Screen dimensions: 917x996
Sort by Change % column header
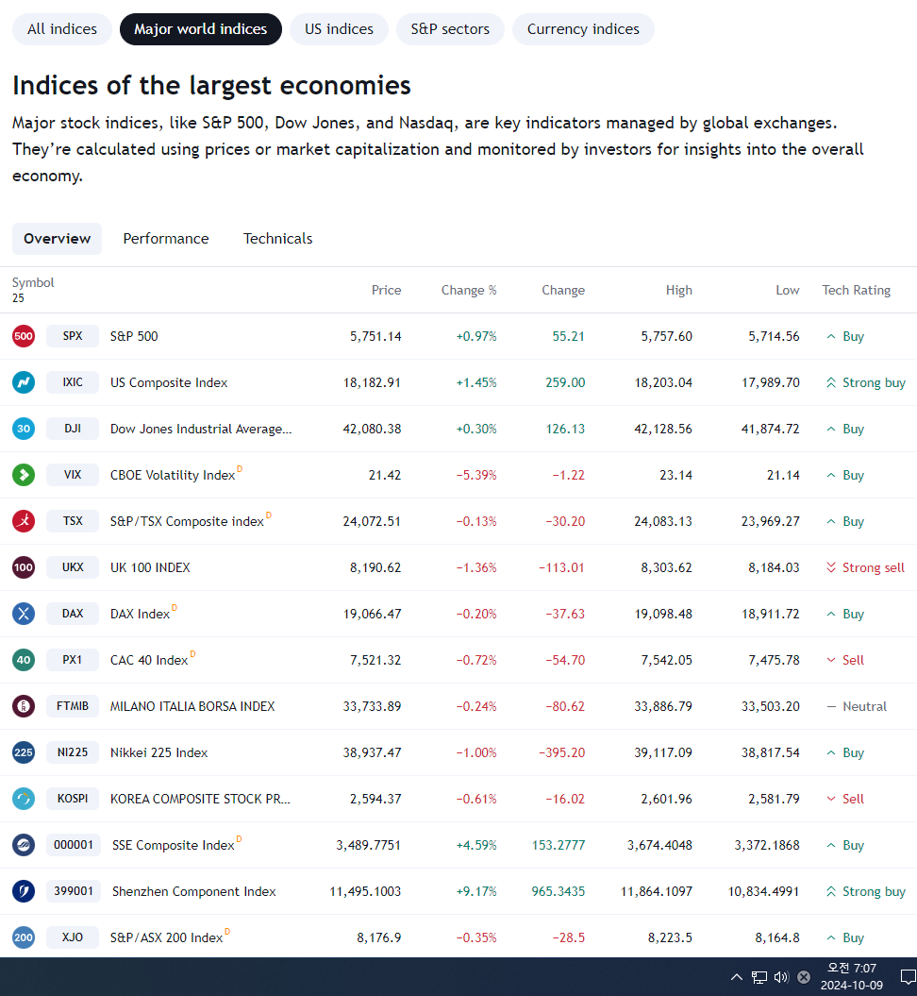pyautogui.click(x=469, y=290)
